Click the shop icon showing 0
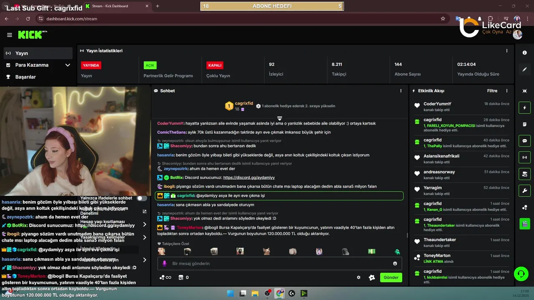This screenshot has height=300, width=534. [184, 277]
